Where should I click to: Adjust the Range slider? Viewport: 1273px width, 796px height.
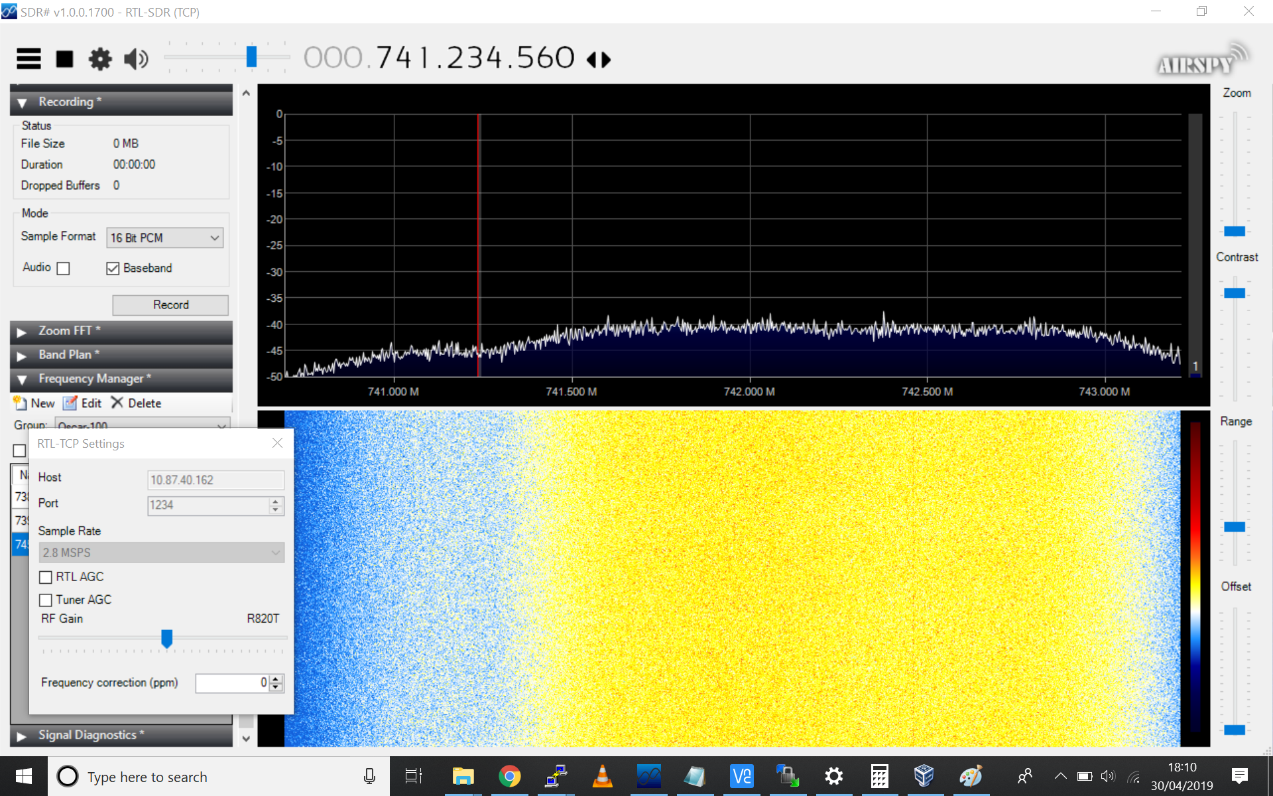[x=1235, y=527]
